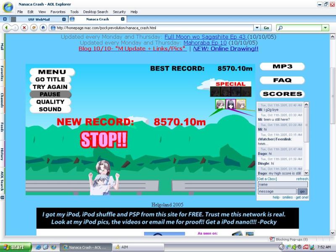Open the View menu

(x=42, y=12)
